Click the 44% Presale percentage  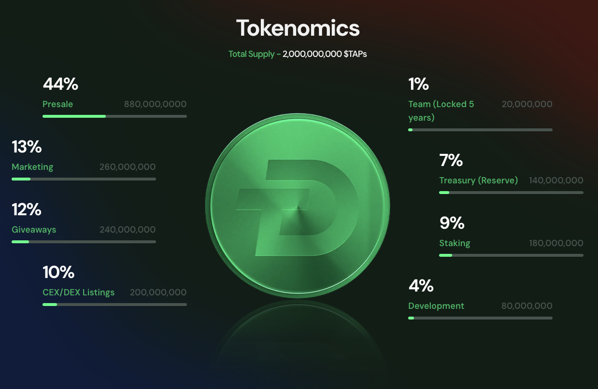click(60, 84)
